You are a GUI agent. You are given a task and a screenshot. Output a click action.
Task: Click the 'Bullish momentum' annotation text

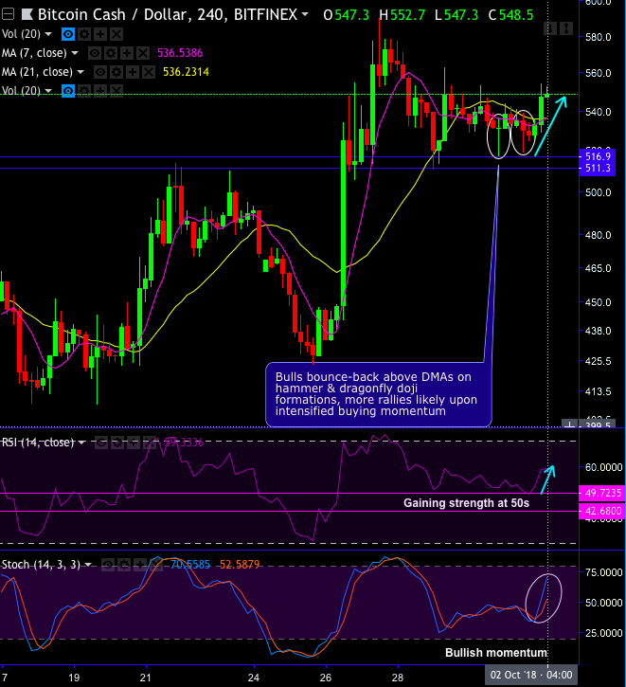tap(496, 653)
